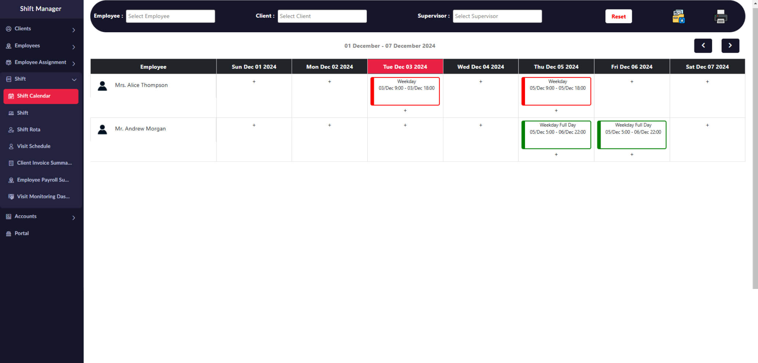
Task: Click the Employee Assignment gear icon
Action: coord(8,62)
